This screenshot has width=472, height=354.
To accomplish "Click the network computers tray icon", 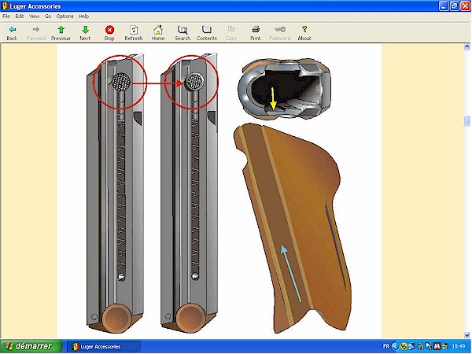I will point(411,346).
